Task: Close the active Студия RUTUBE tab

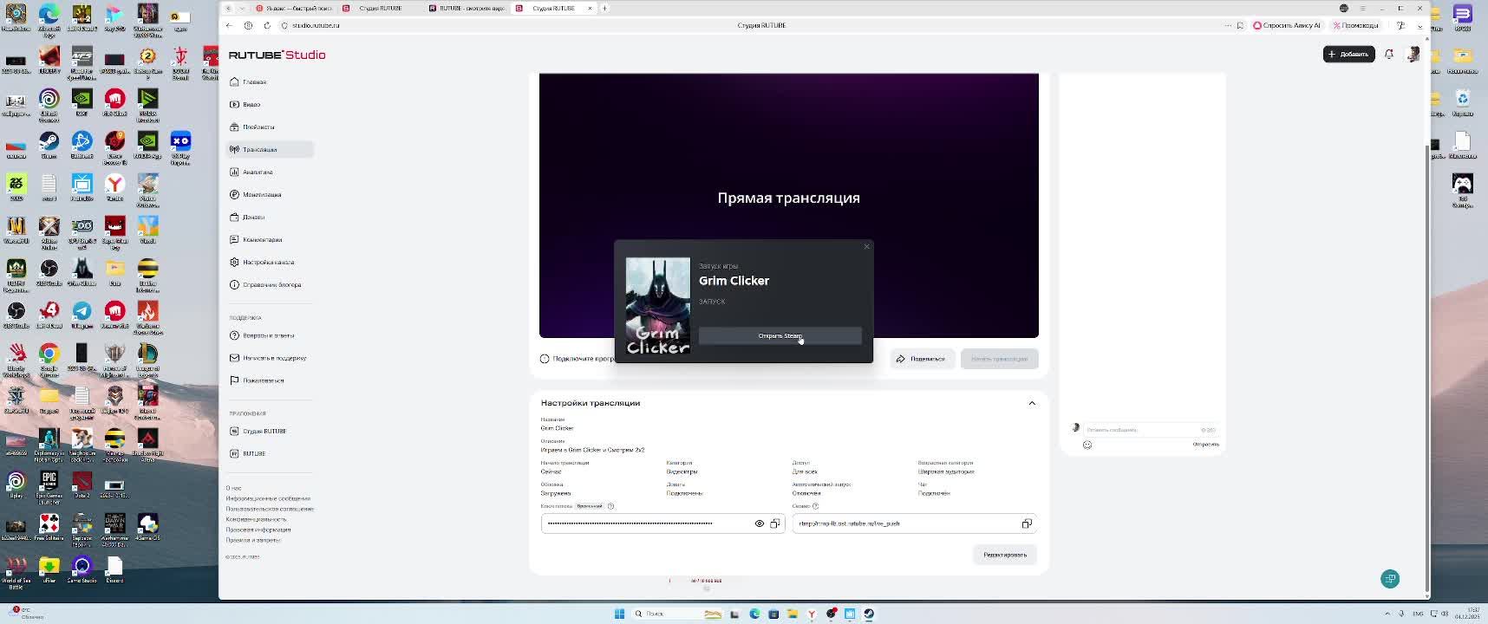Action: coord(591,8)
